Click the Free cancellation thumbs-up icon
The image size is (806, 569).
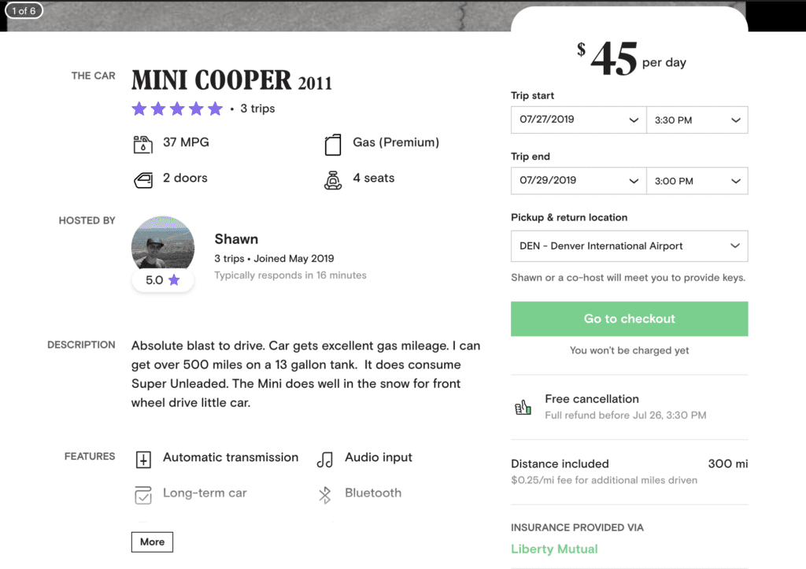click(522, 406)
